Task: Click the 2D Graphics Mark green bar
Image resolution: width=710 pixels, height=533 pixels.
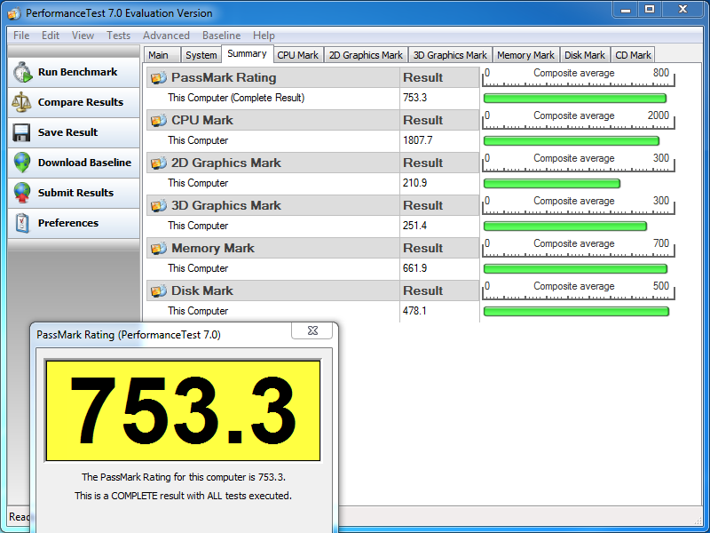Action: (552, 184)
